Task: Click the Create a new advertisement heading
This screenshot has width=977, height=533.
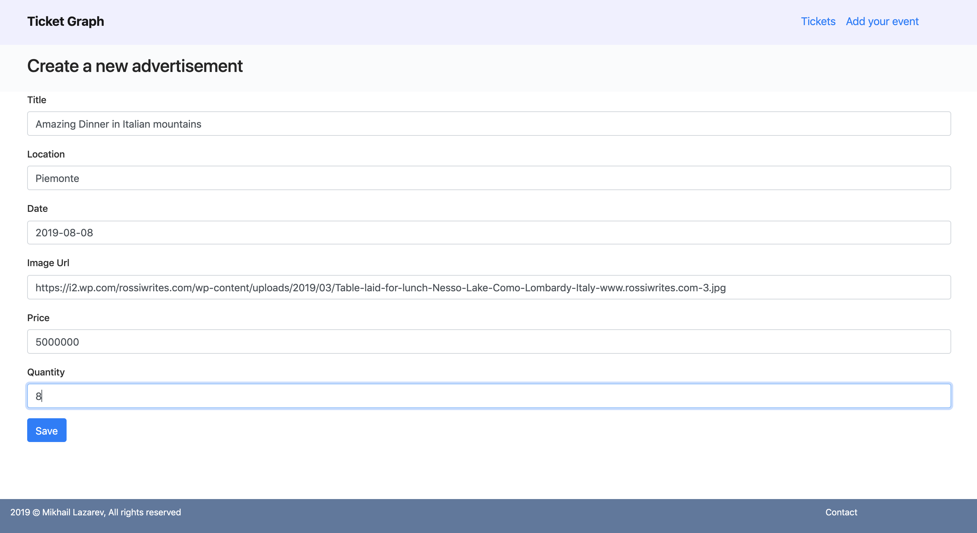Action: [135, 66]
